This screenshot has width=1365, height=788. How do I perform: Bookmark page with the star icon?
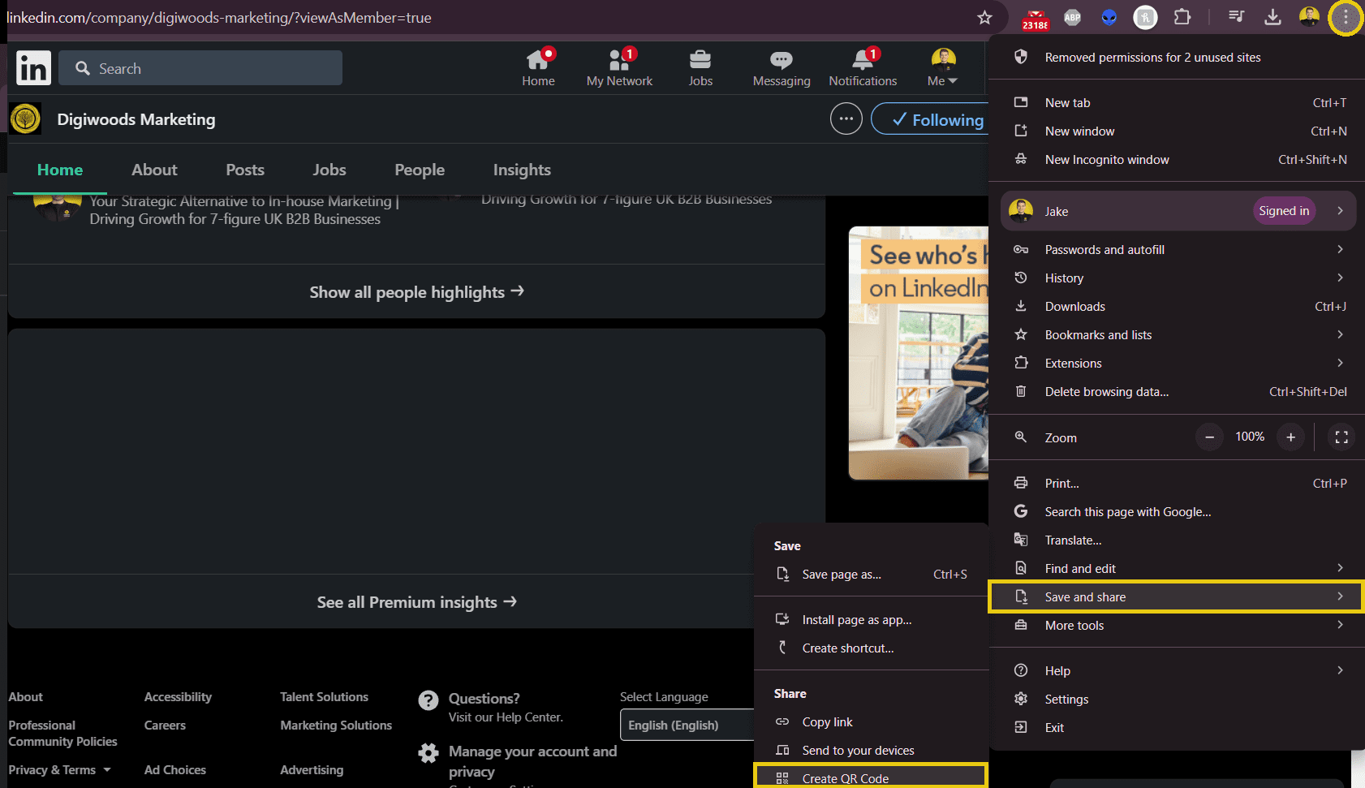984,17
